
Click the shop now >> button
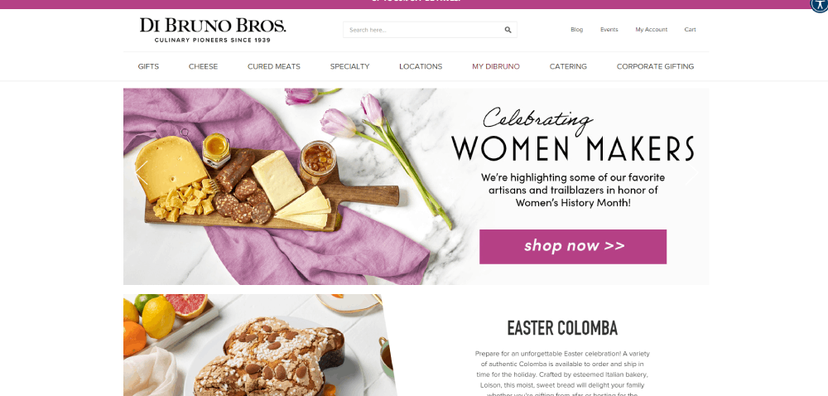point(573,247)
